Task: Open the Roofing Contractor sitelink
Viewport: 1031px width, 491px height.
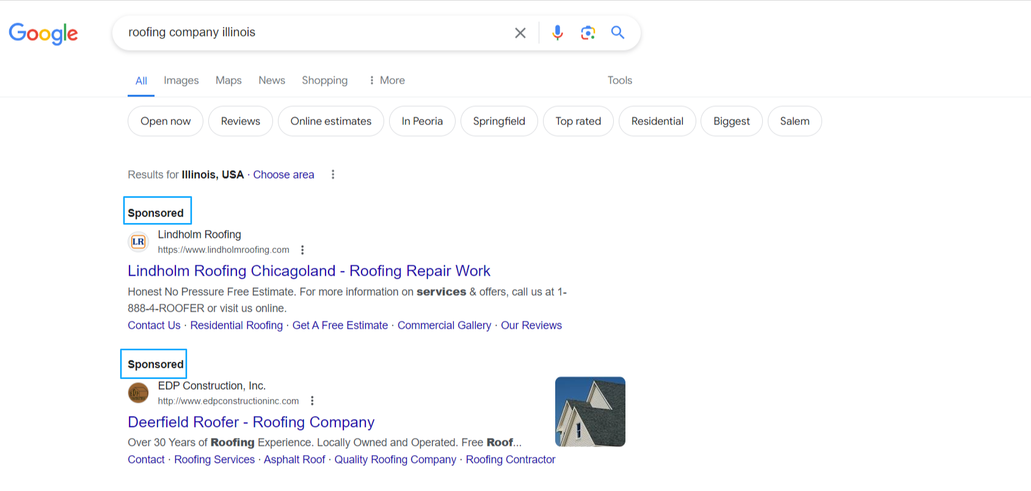Action: [511, 459]
